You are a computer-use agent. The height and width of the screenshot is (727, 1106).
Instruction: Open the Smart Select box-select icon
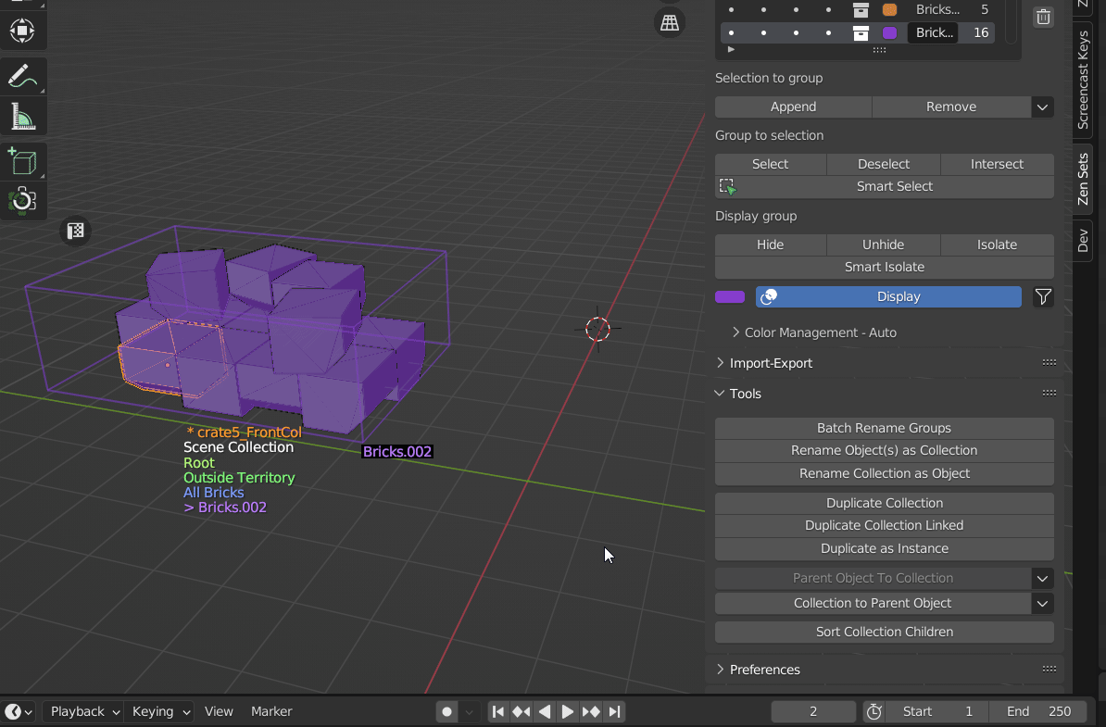click(727, 186)
